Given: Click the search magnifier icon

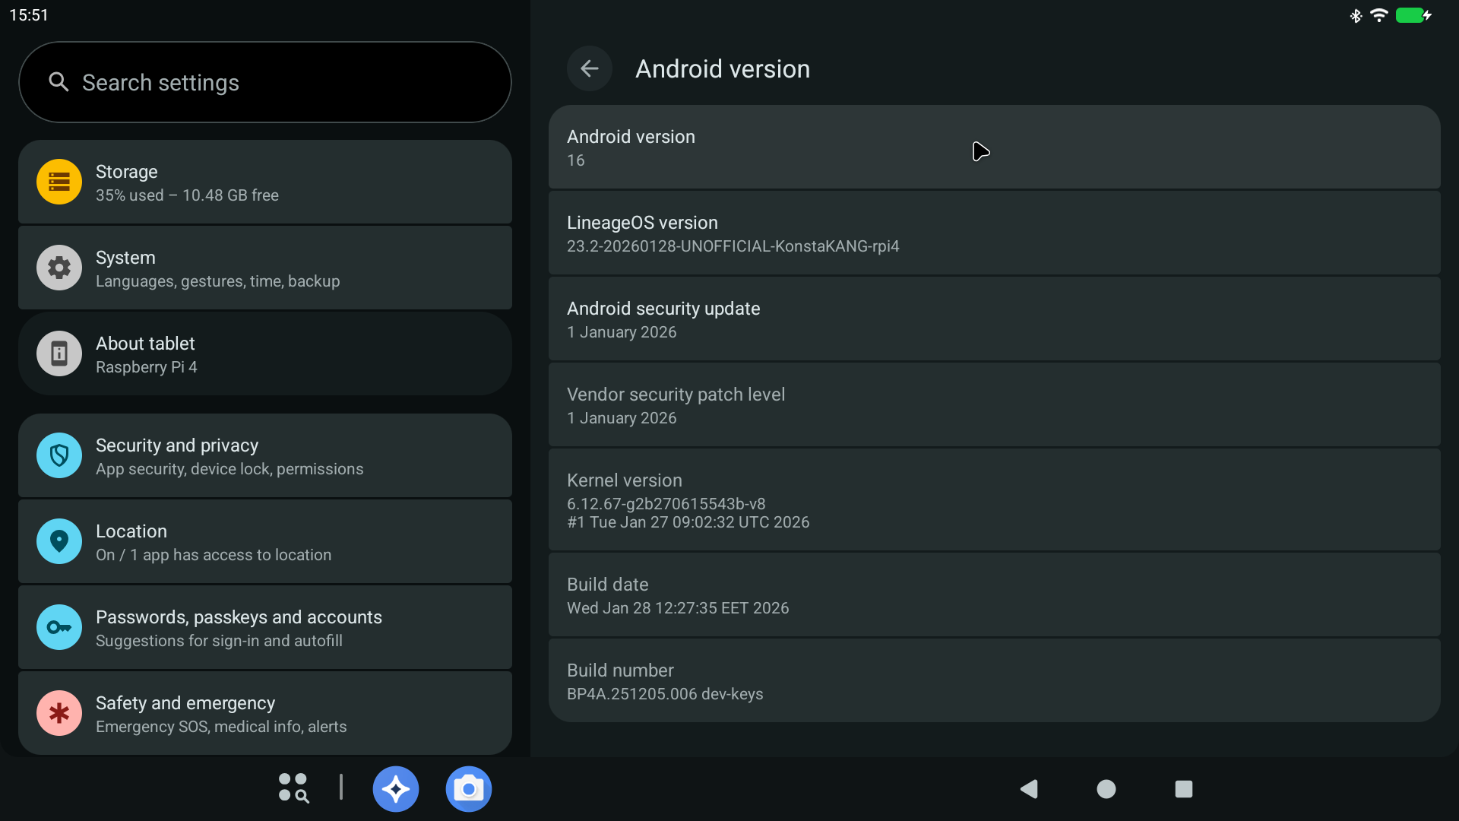Looking at the screenshot, I should click(59, 82).
